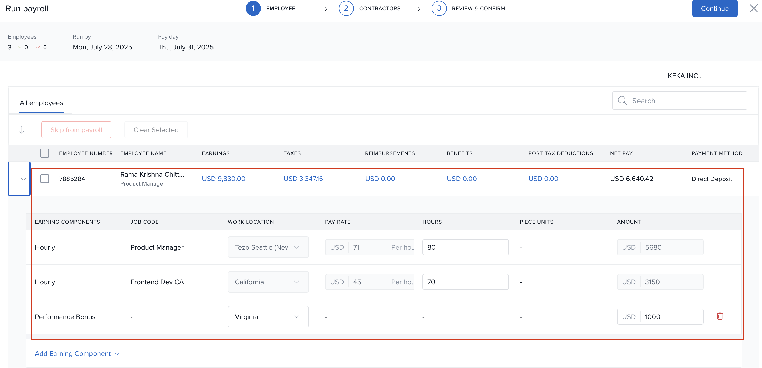Open earnings USD 9,830.00 link

click(x=223, y=179)
